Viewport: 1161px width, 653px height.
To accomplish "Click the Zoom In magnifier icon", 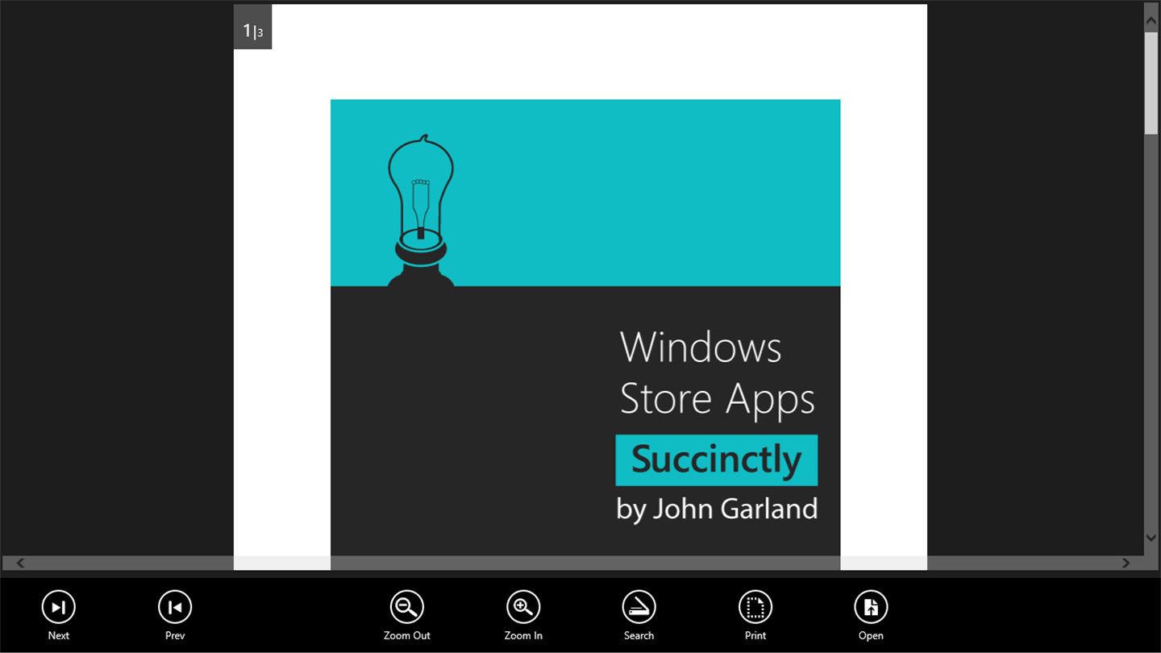I will [523, 607].
